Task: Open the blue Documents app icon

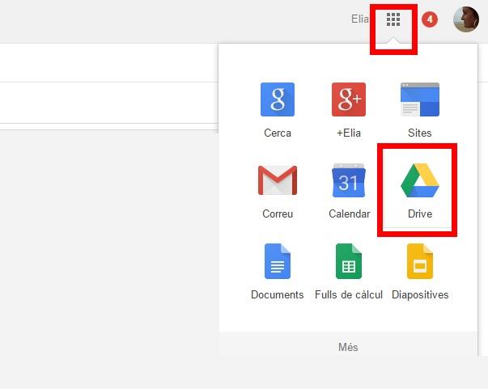Action: pos(277,261)
